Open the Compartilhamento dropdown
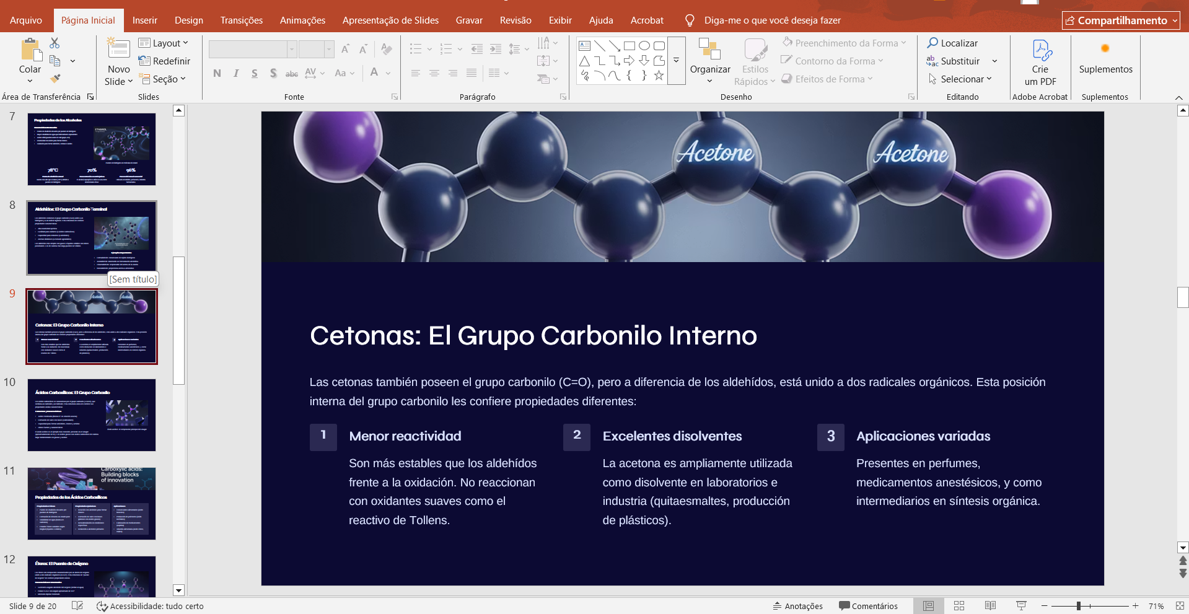 1121,20
